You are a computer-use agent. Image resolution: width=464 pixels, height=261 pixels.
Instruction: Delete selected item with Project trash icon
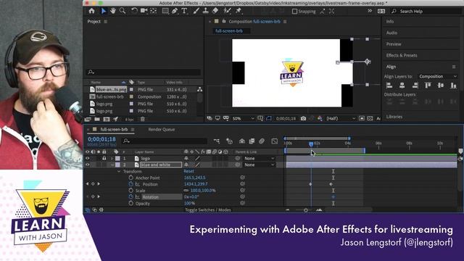[143, 119]
